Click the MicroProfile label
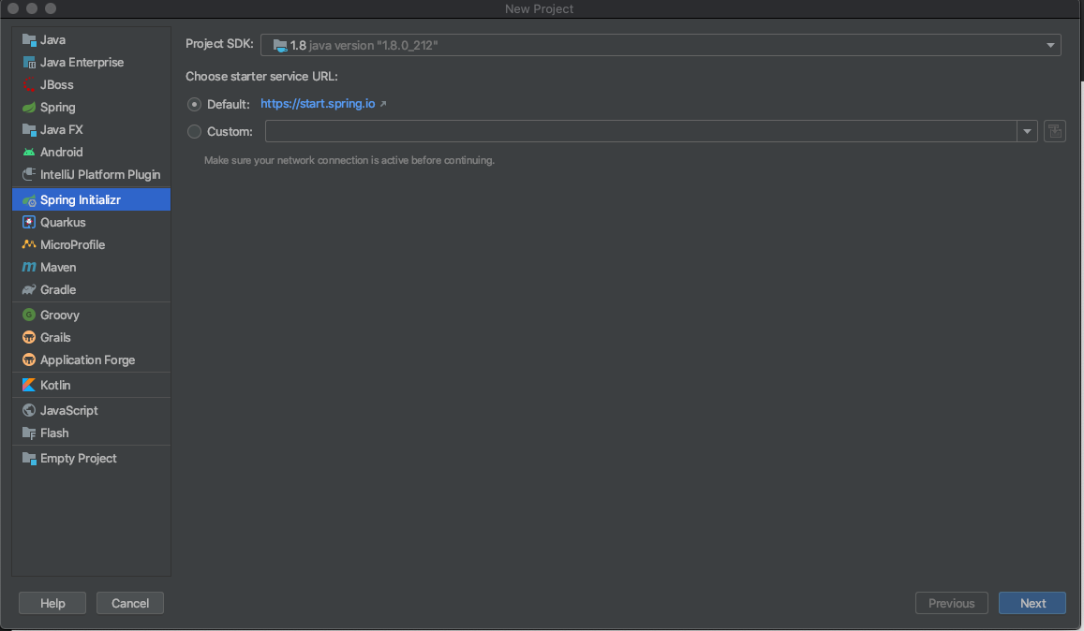 pos(72,244)
